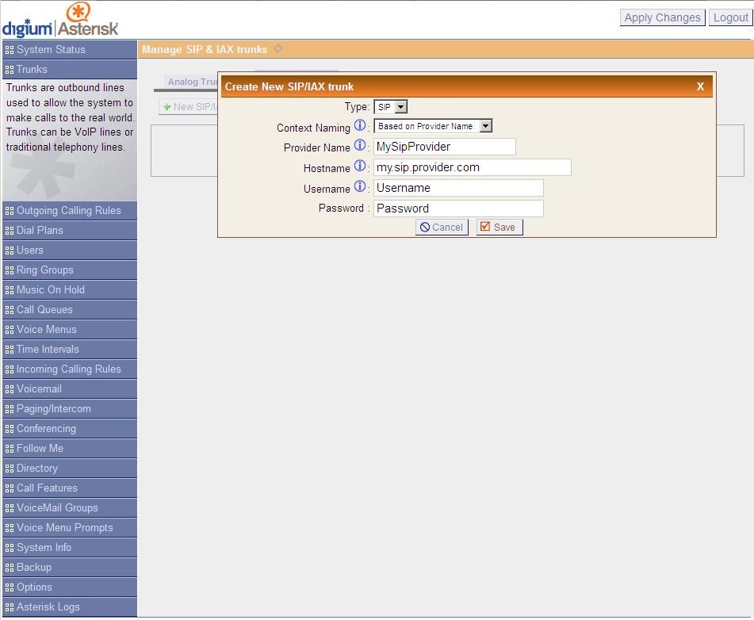
Task: Click the Context Naming info icon
Action: click(x=359, y=126)
